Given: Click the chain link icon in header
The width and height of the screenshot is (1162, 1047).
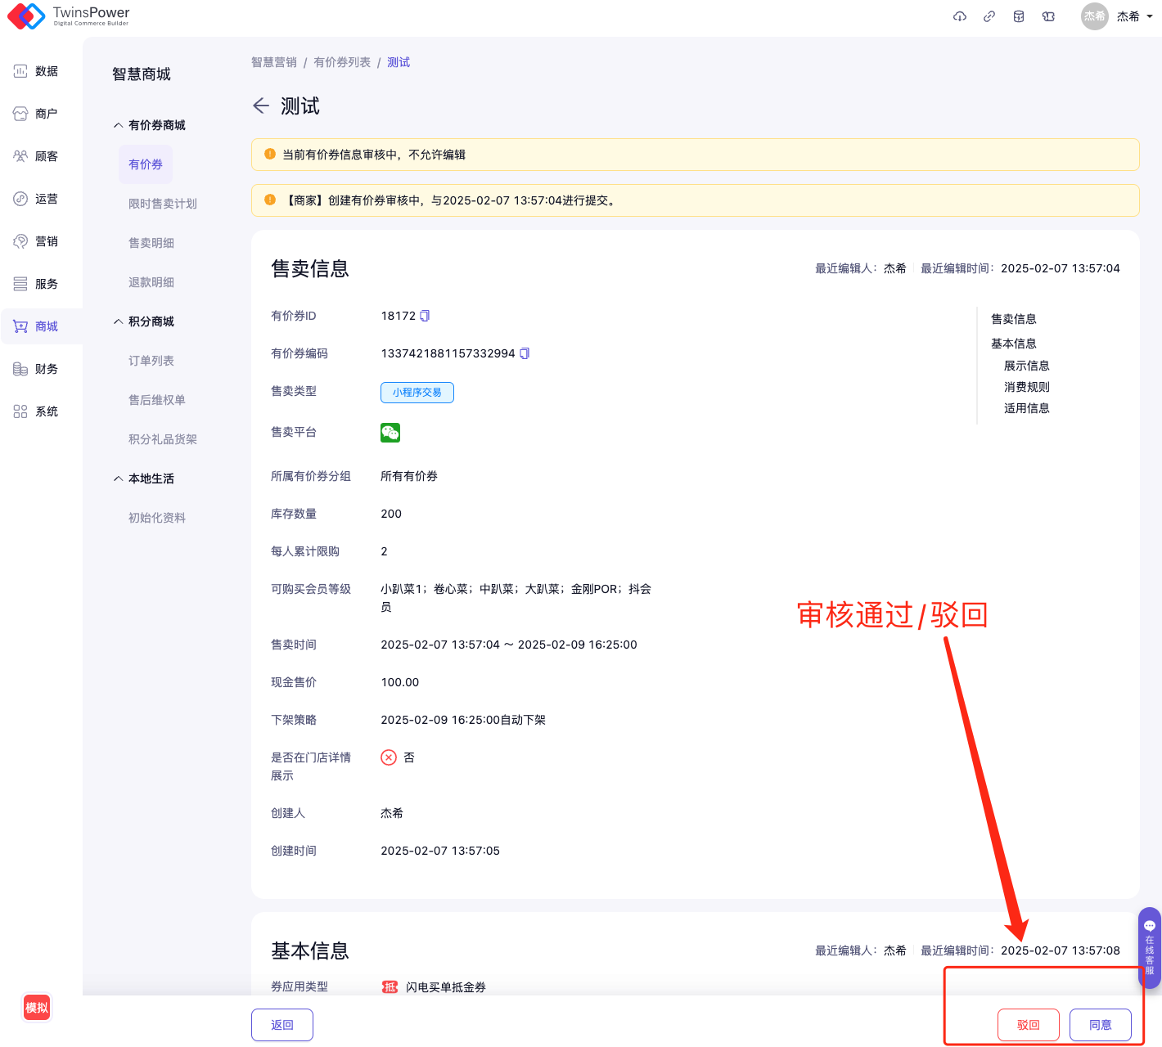Looking at the screenshot, I should [x=989, y=16].
